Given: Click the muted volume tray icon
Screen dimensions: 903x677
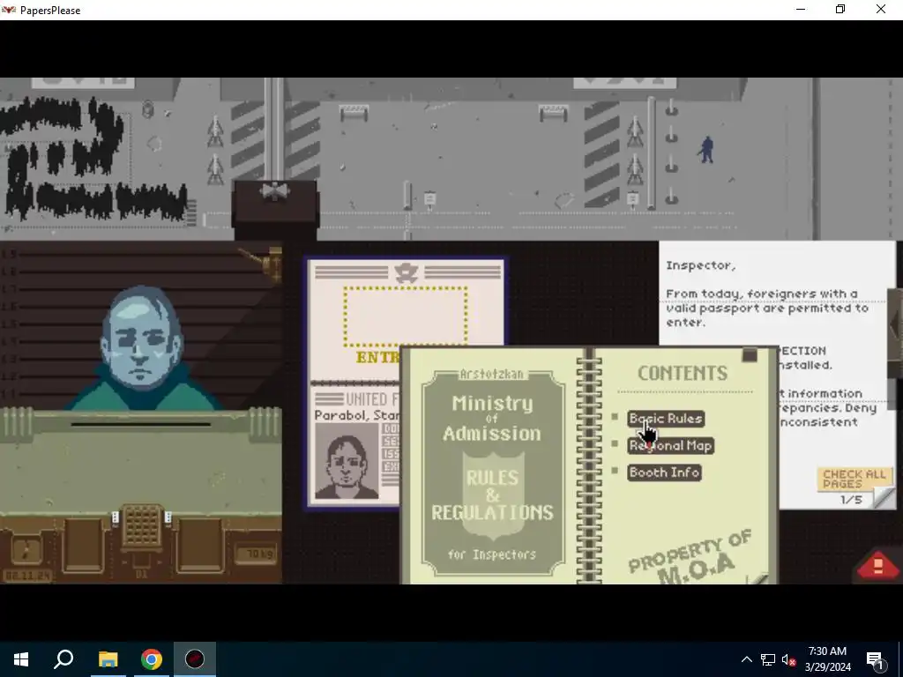Looking at the screenshot, I should pyautogui.click(x=789, y=660).
